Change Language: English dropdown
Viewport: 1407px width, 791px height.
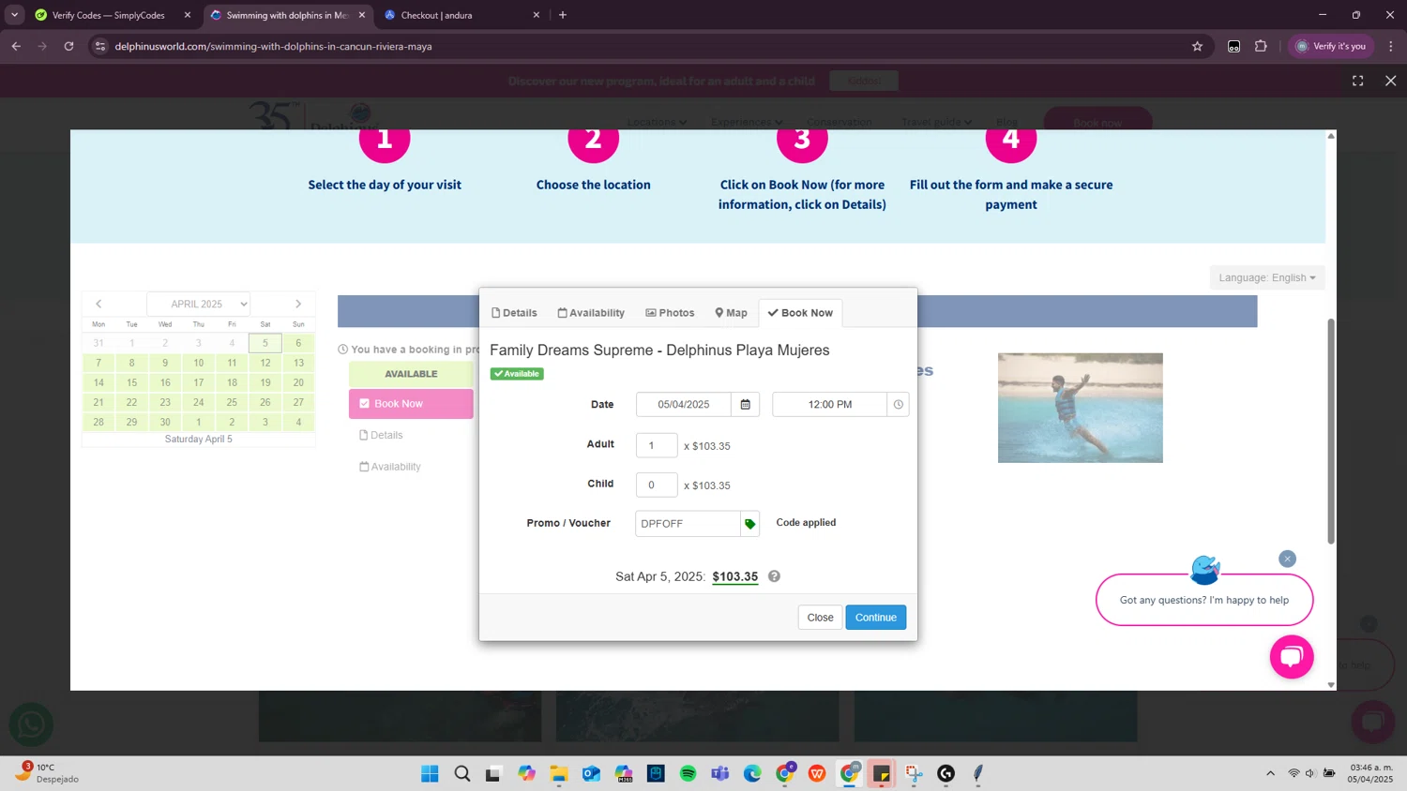pos(1267,277)
